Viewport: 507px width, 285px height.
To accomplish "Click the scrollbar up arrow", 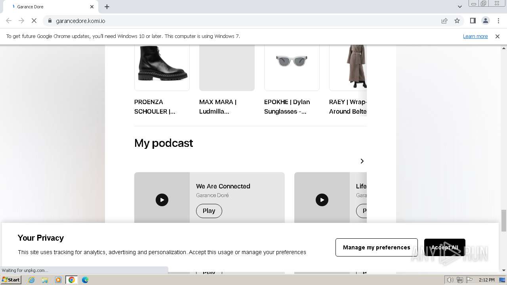I will click(x=504, y=48).
